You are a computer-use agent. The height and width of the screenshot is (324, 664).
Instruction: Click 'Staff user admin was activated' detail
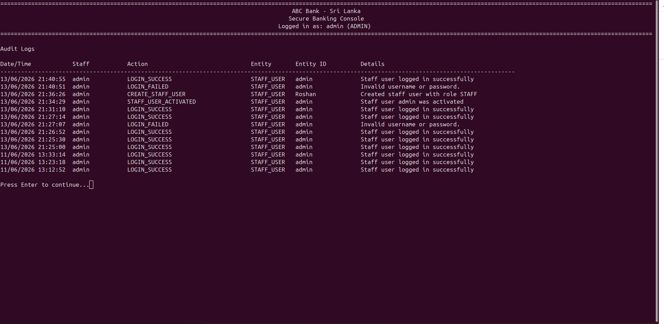pyautogui.click(x=412, y=102)
